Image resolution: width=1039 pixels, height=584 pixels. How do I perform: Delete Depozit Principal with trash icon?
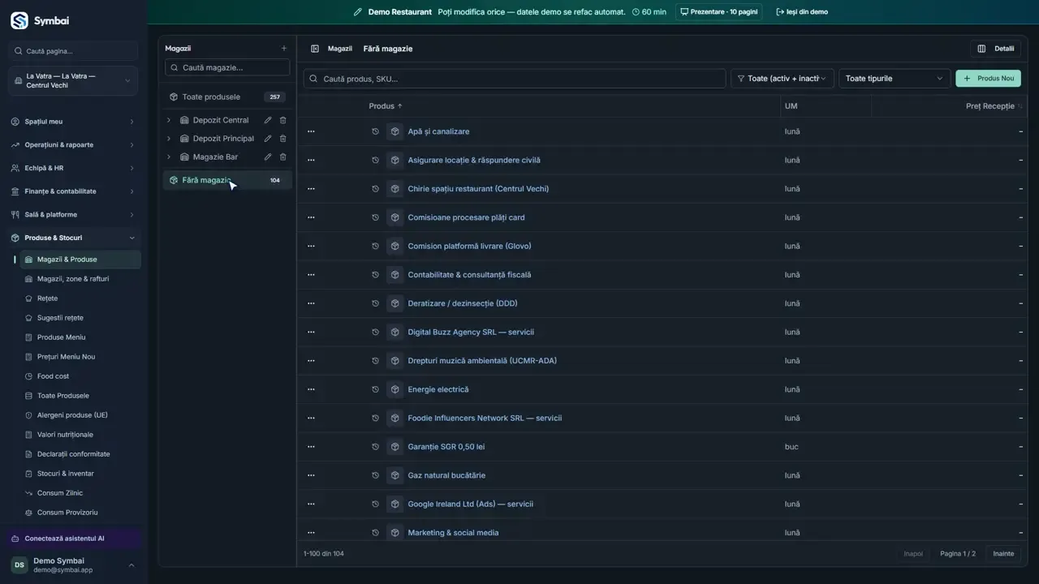point(283,139)
